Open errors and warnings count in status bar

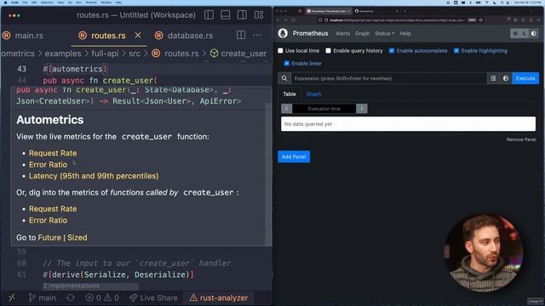pos(102,297)
